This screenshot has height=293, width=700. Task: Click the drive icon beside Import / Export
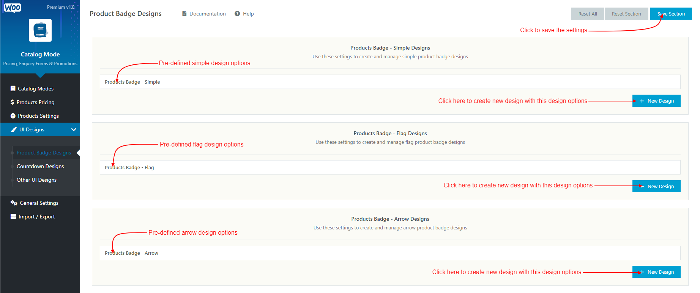[13, 217]
